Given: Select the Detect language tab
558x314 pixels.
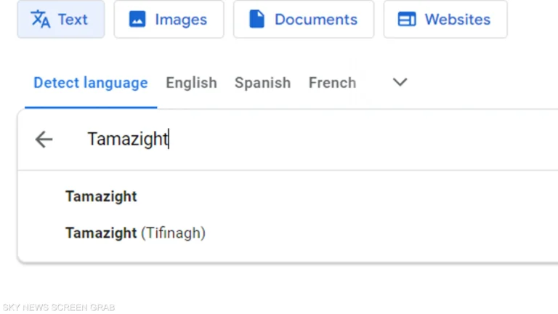Looking at the screenshot, I should click(x=90, y=83).
